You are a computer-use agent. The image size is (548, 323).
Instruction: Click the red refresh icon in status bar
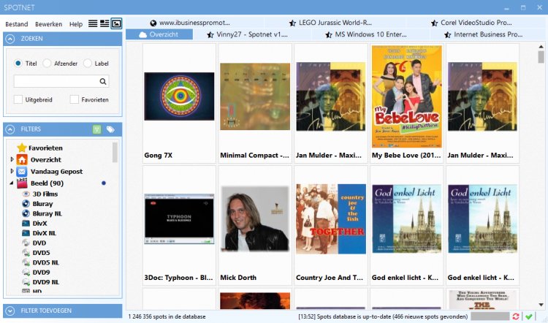(516, 316)
